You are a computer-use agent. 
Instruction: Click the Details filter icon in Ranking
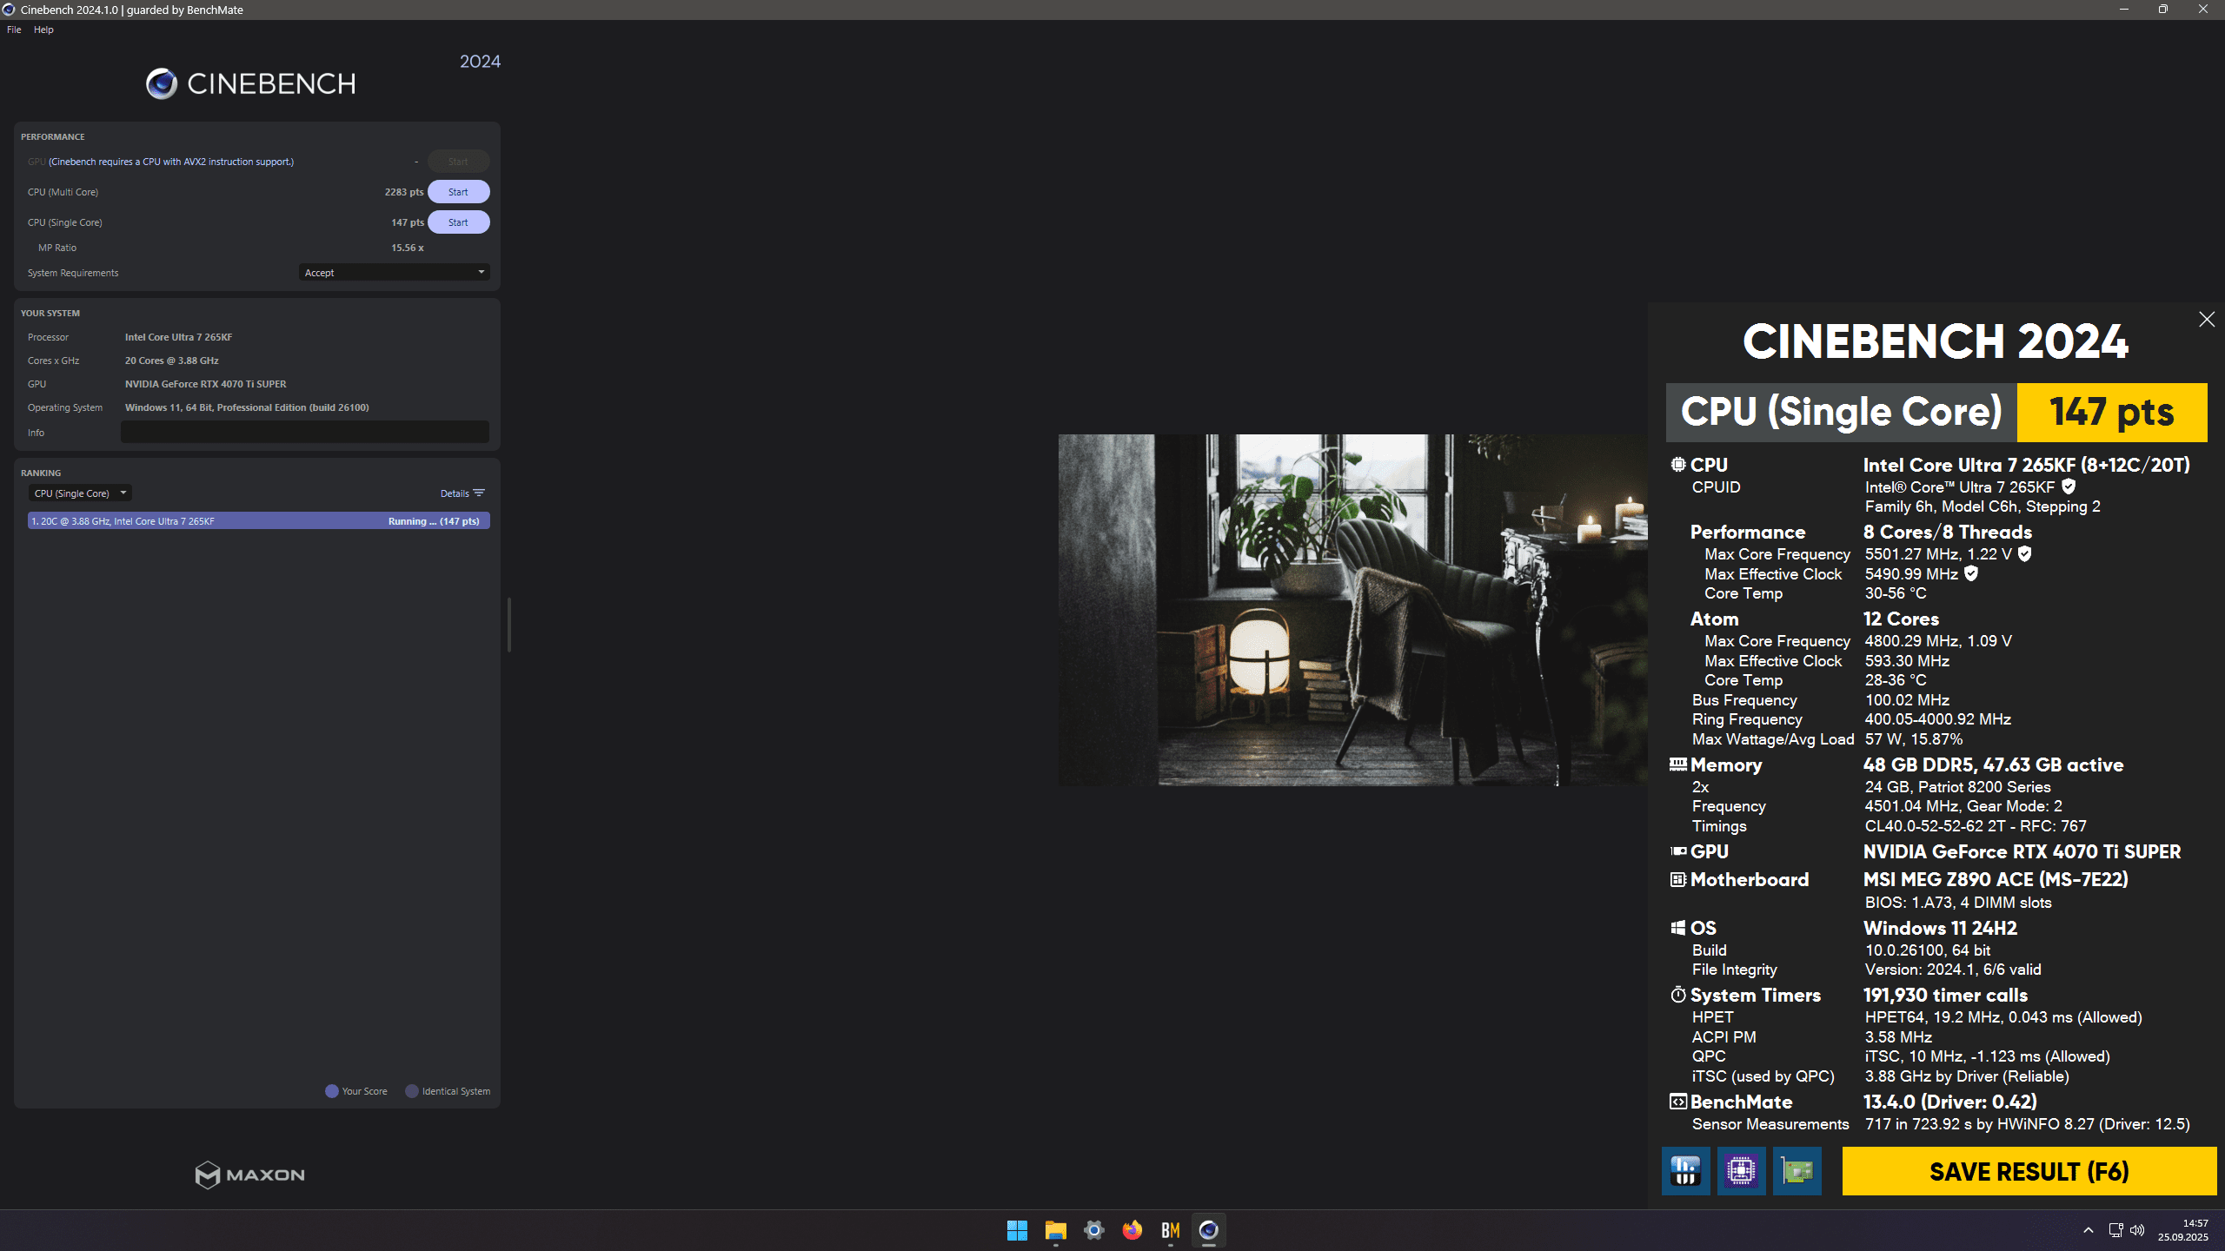[x=479, y=493]
